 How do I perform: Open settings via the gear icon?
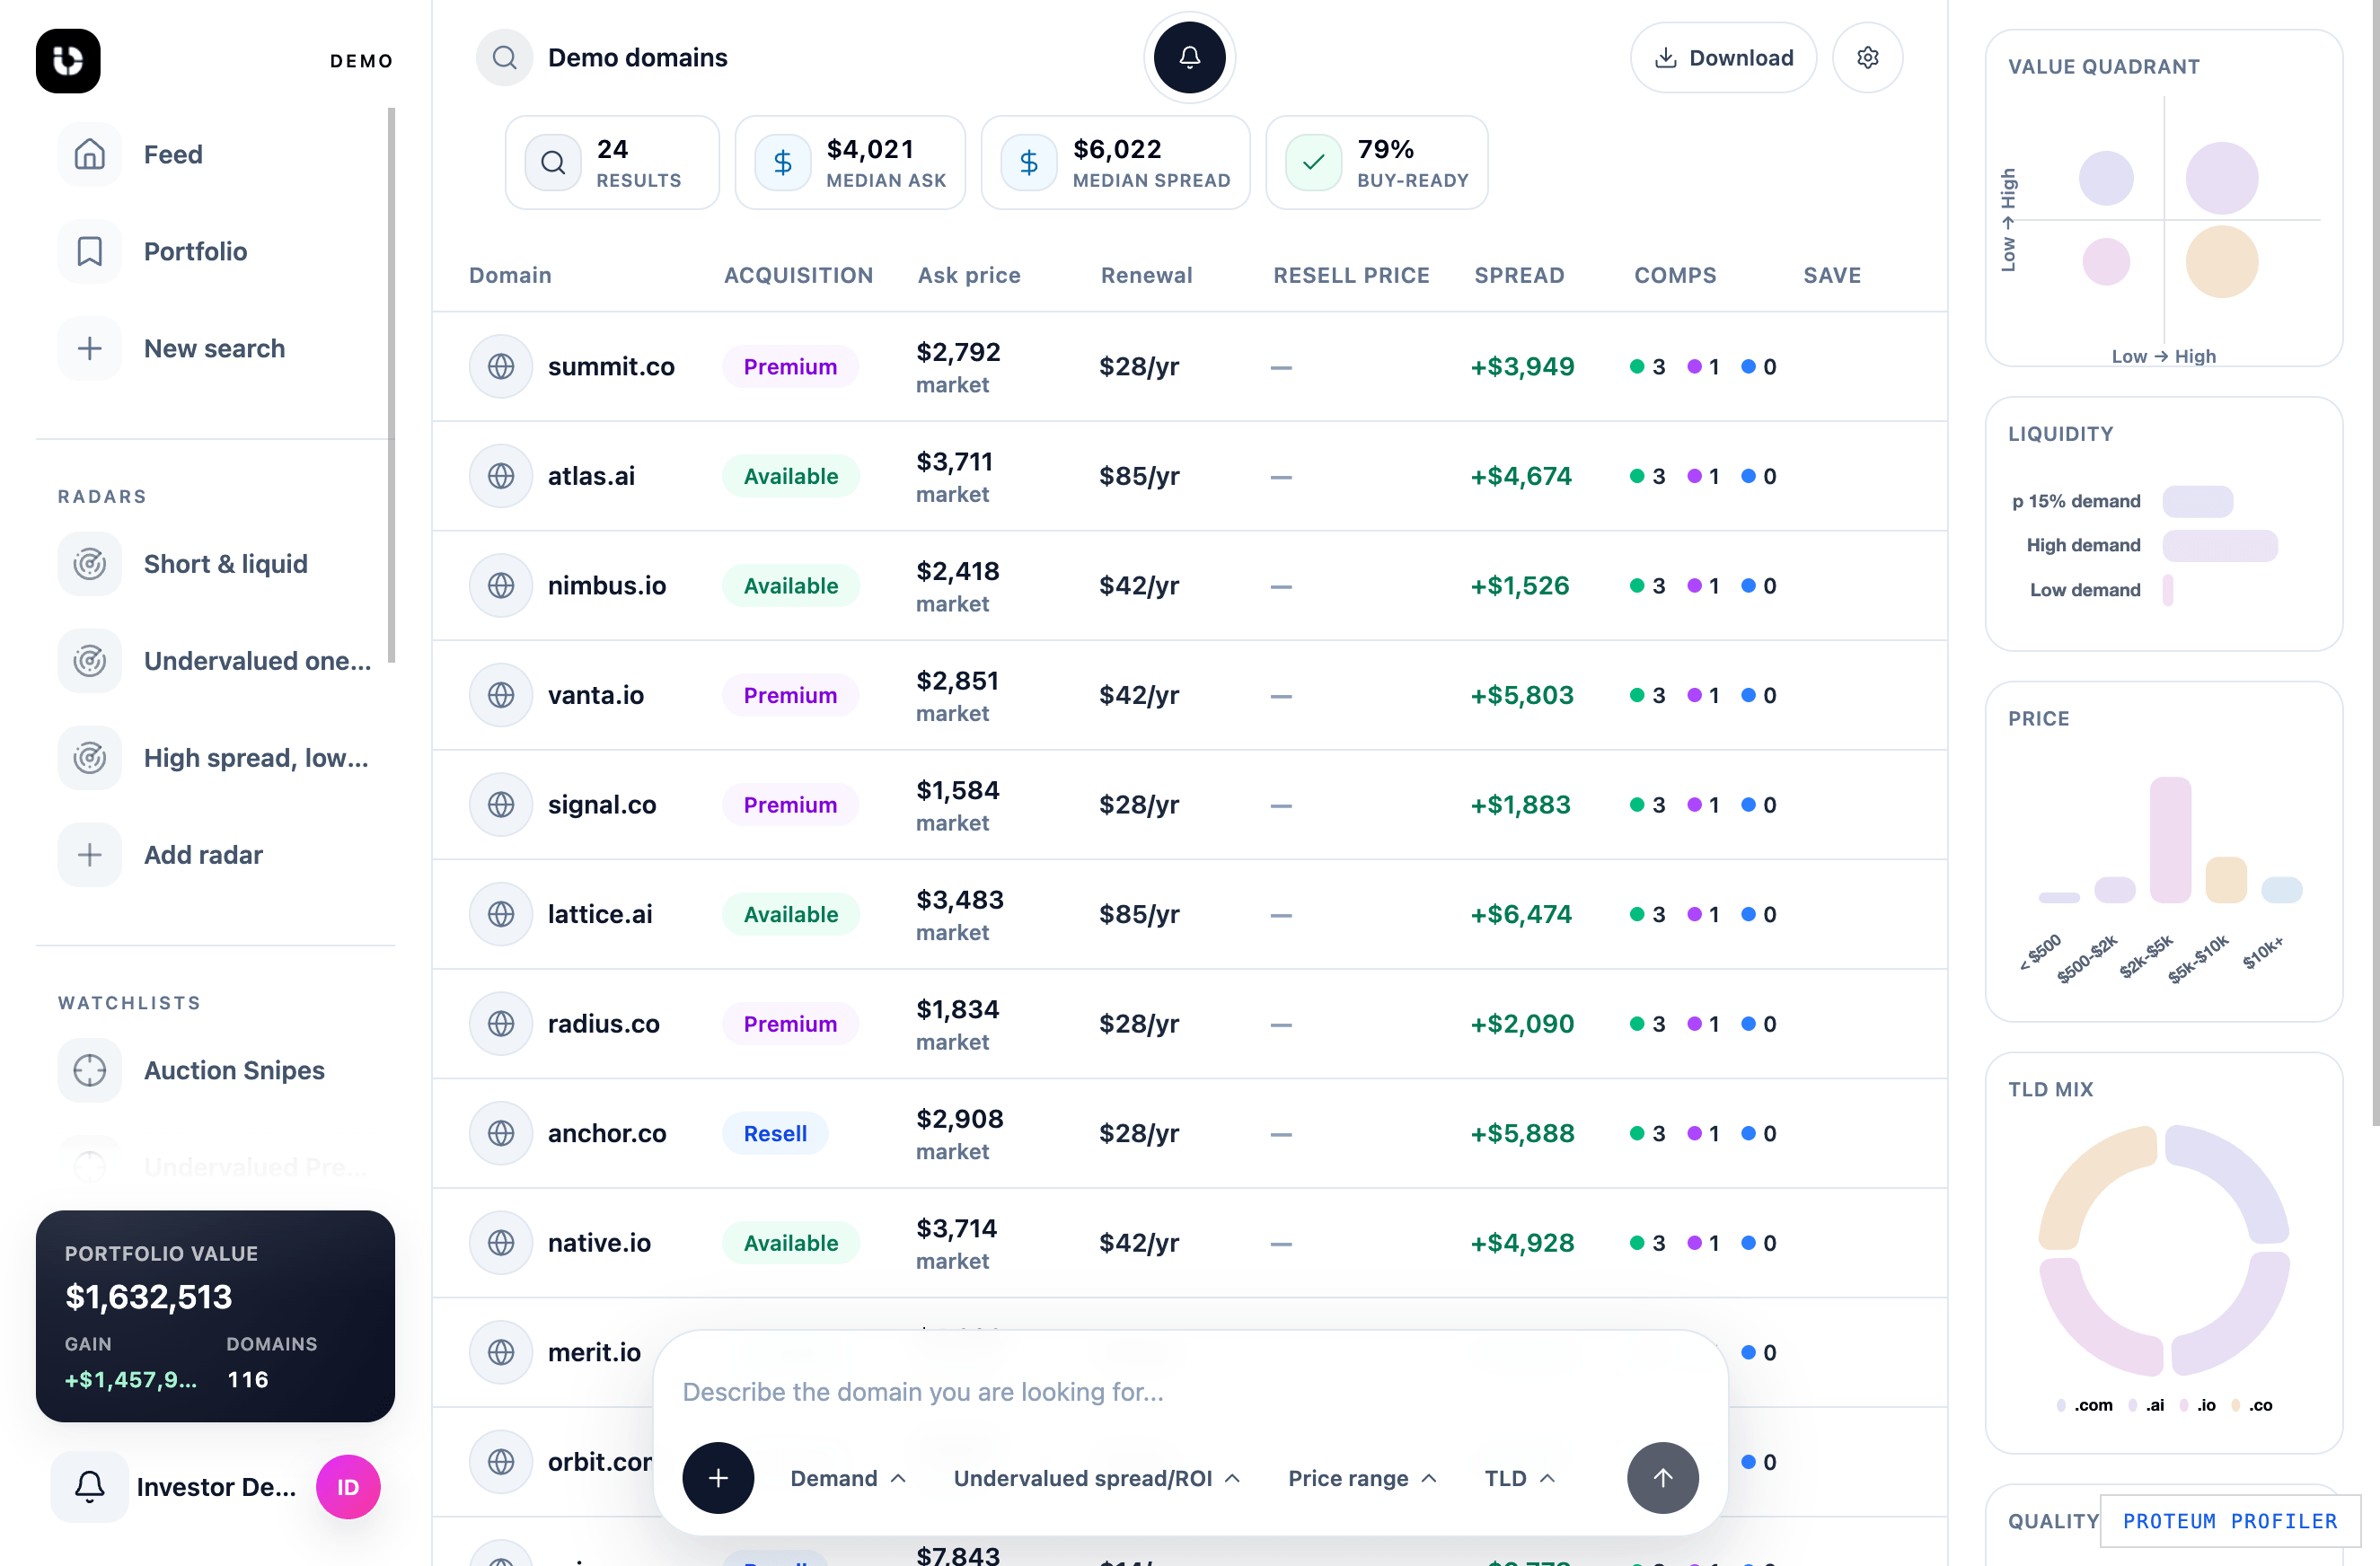(1867, 58)
